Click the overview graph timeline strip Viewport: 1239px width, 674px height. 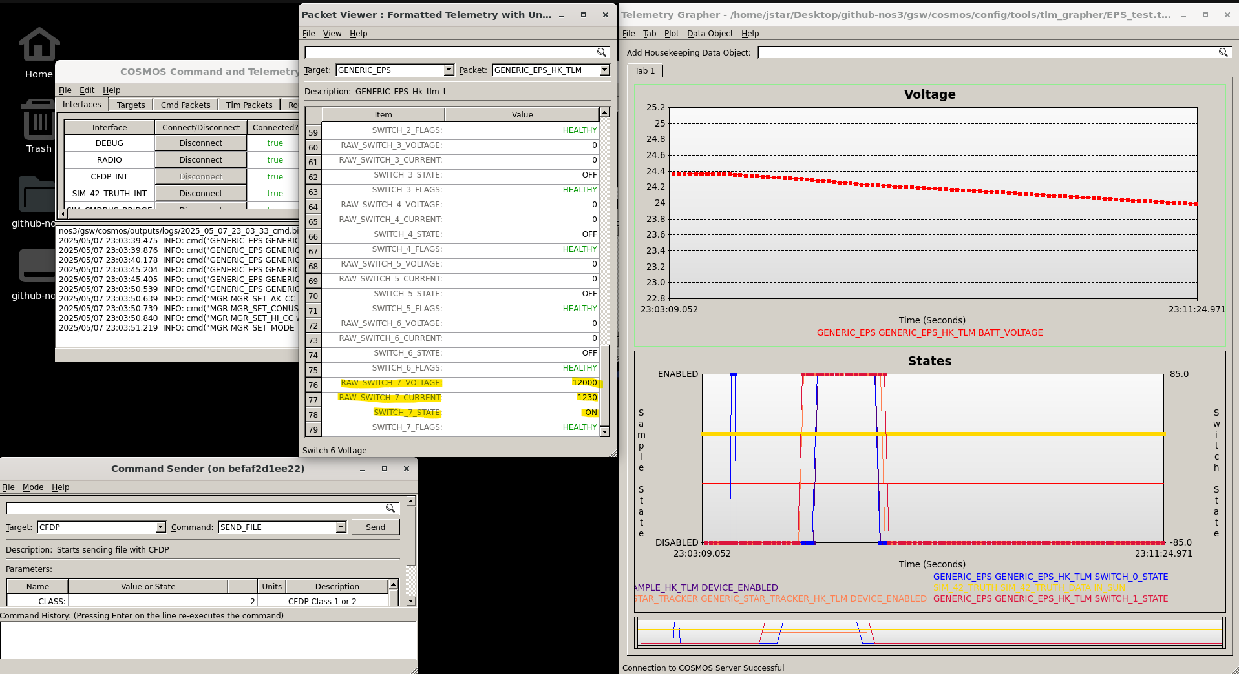click(929, 633)
